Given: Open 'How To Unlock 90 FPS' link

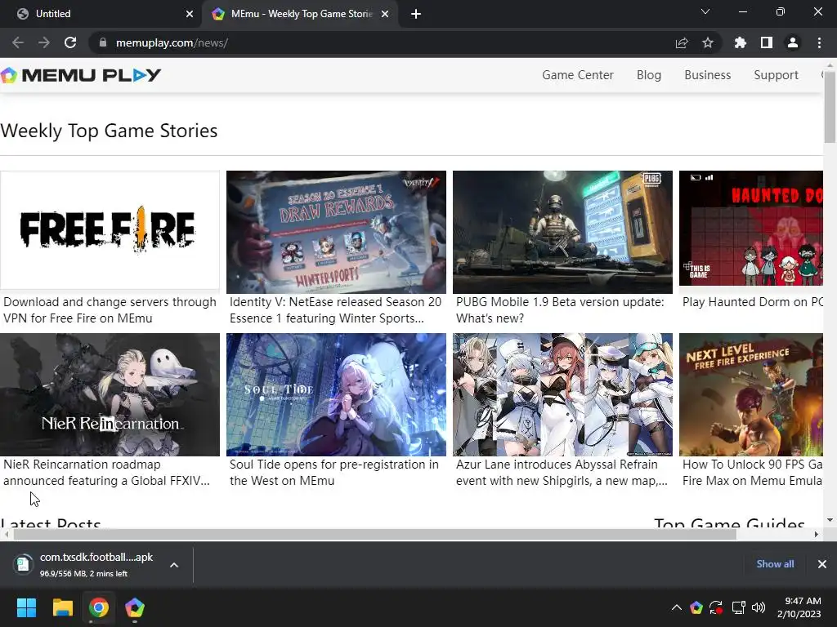Looking at the screenshot, I should pyautogui.click(x=753, y=473).
